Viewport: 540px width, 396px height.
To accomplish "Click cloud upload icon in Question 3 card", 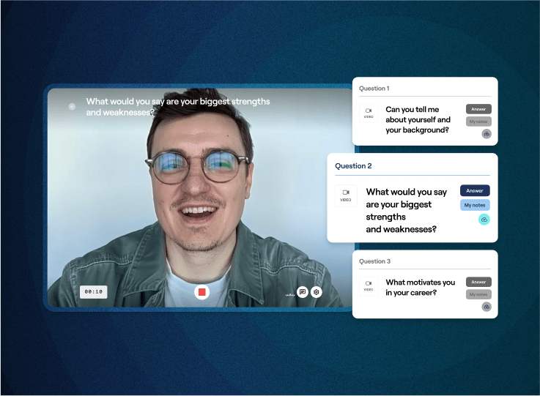I will pos(487,307).
